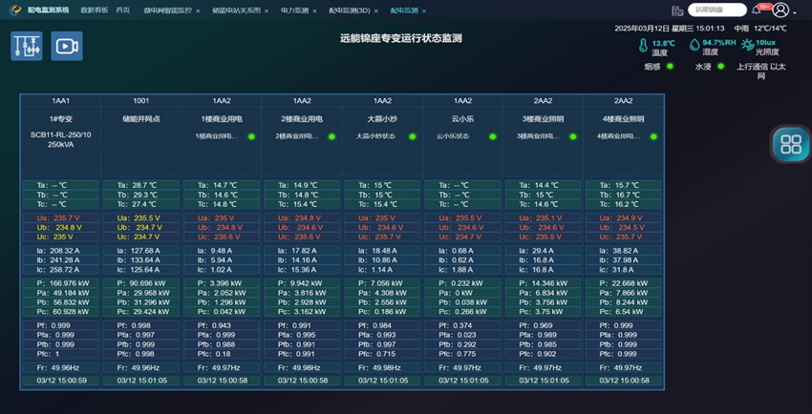This screenshot has height=414, width=812.
Task: Open the single-line wiring diagram icon
Action: 27,46
